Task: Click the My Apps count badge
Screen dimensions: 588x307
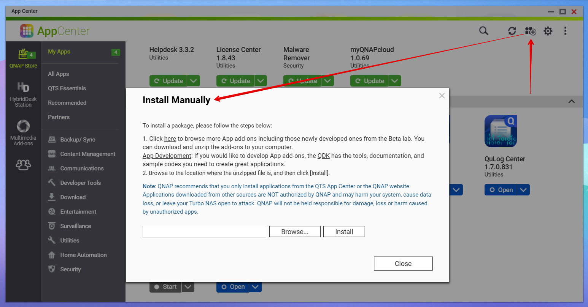Action: coord(116,52)
